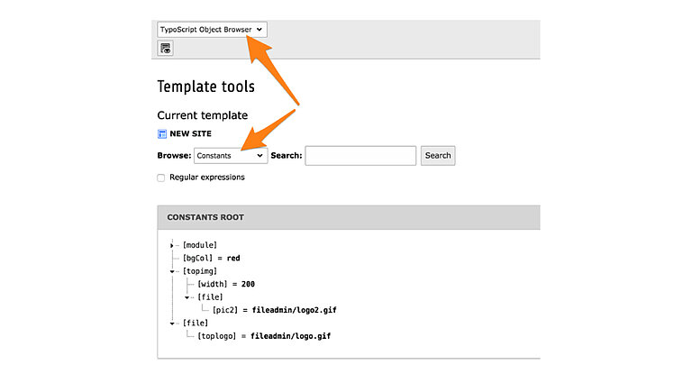Click the Search button

point(438,156)
